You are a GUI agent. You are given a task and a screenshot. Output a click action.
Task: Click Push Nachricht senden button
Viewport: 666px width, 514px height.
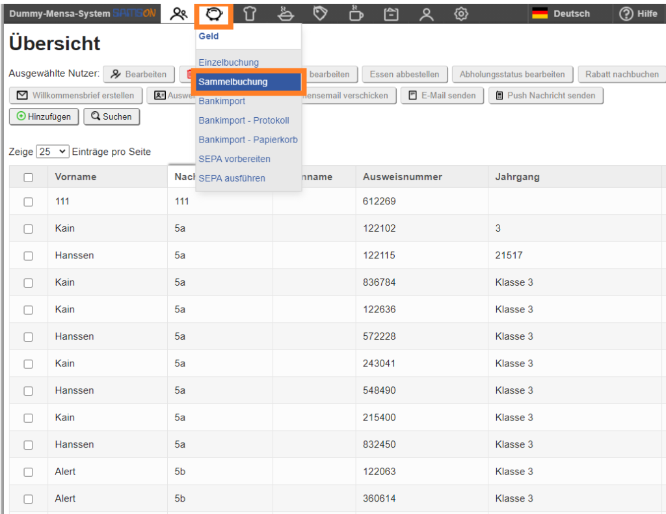click(546, 96)
